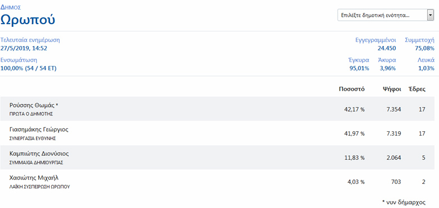Click the Ωρωπού municipality heading
Image resolution: width=439 pixels, height=208 pixels.
[28, 20]
